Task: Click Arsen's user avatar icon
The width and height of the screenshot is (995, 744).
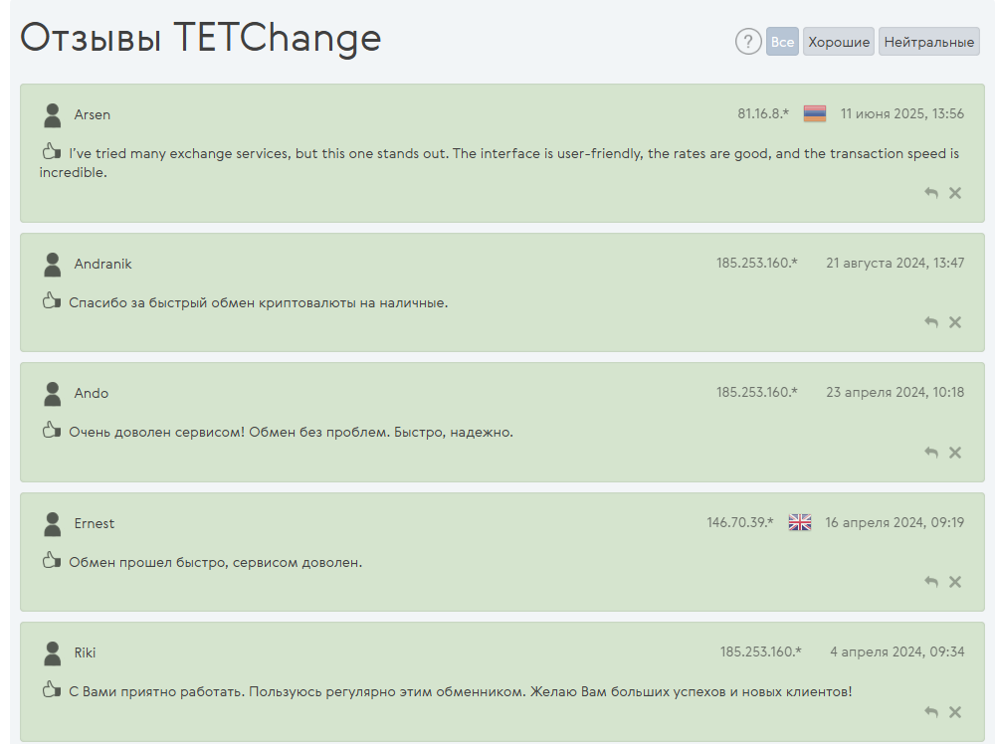Action: click(x=53, y=115)
